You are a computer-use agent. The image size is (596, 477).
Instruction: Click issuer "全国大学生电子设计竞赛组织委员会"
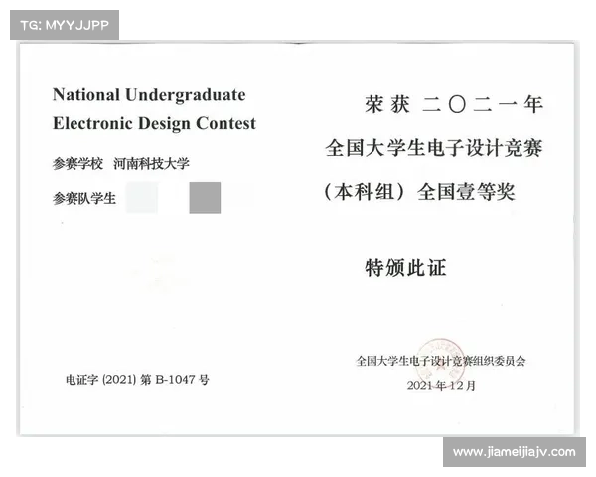[x=441, y=361]
